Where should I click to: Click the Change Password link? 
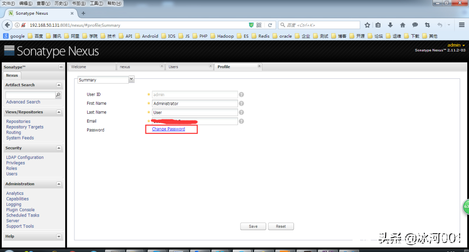coord(168,129)
